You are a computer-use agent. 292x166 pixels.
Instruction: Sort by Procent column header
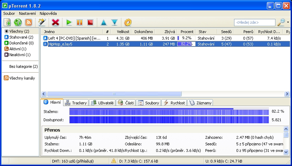coord(186,32)
